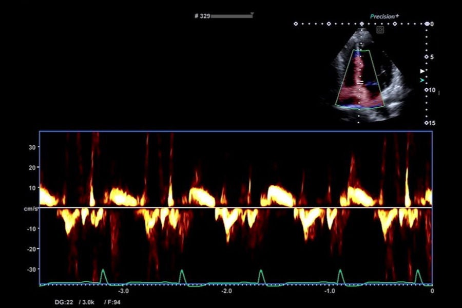
Task: Click the gray cine progress bar
Action: 232,16
